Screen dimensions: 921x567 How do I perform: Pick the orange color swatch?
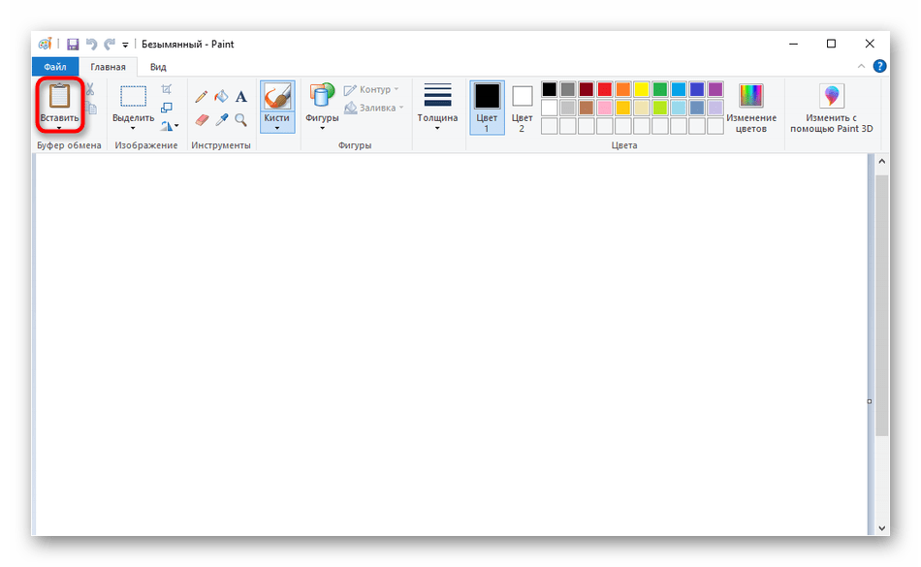point(623,89)
